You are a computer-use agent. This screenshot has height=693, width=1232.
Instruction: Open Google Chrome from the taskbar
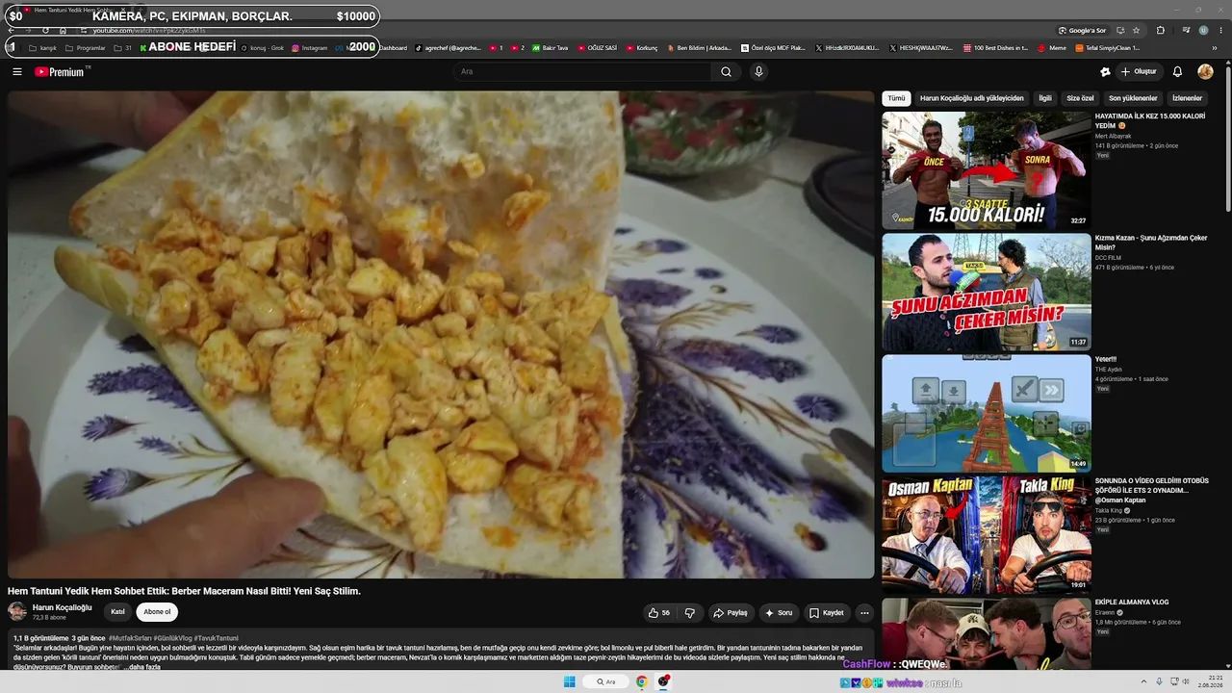click(641, 681)
